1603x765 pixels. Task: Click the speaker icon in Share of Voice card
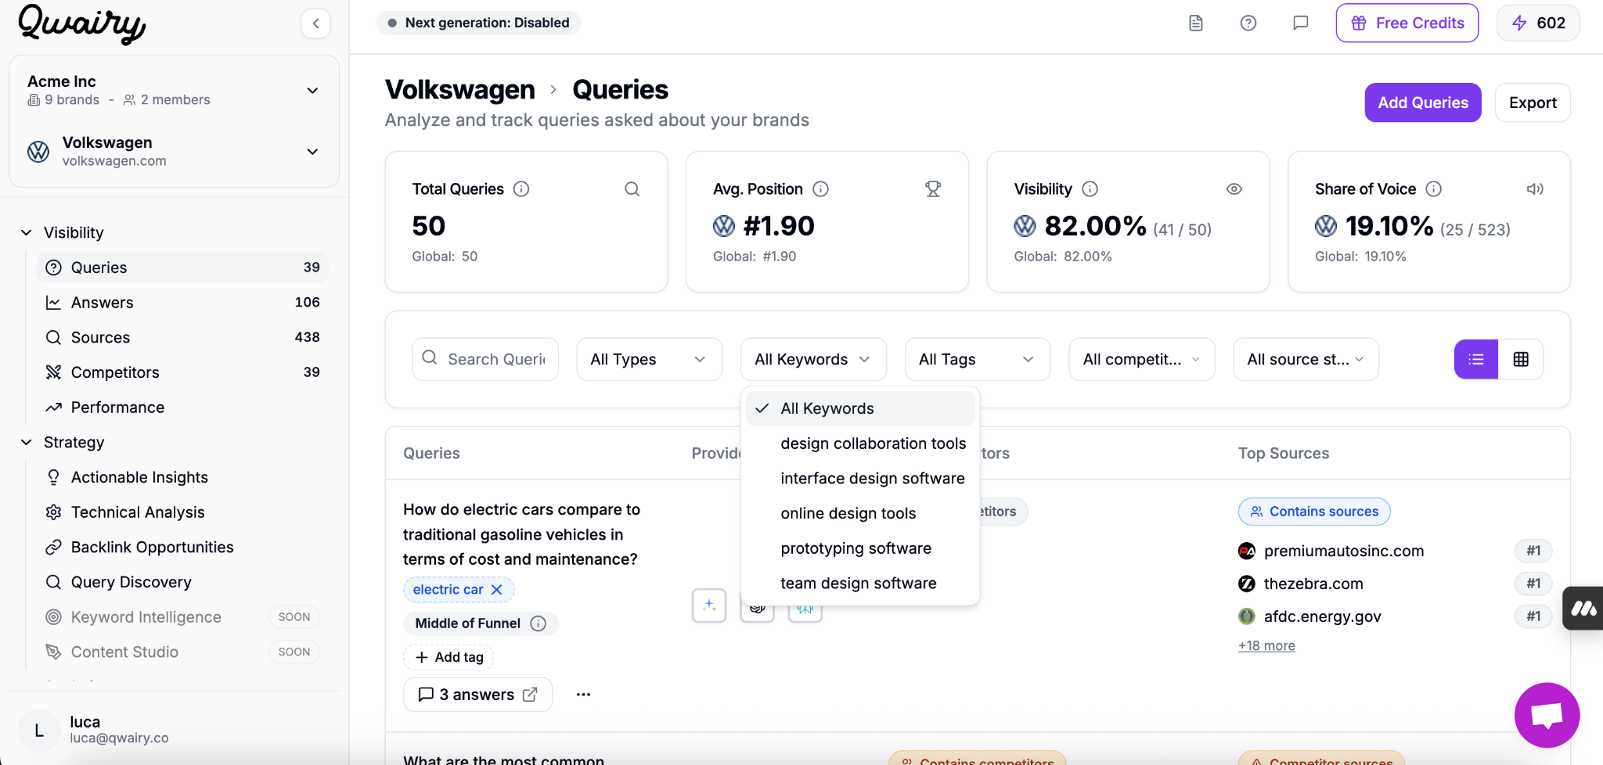1535,189
